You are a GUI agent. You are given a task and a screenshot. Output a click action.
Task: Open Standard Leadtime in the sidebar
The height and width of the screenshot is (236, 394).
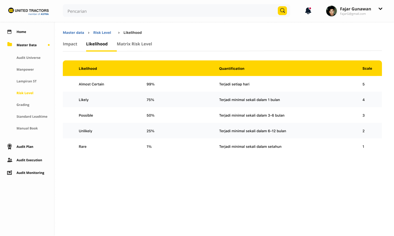coord(32,117)
